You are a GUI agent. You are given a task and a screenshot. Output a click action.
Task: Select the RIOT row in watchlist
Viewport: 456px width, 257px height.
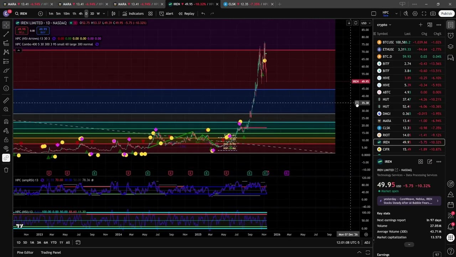click(x=409, y=135)
